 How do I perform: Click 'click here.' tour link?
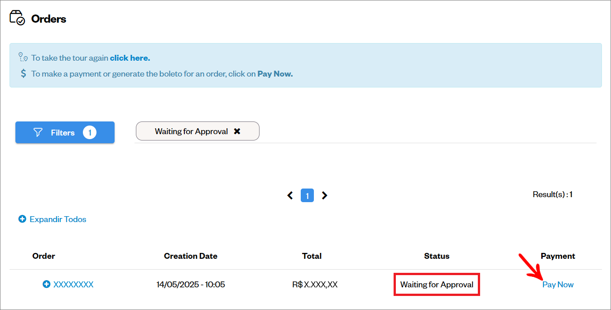click(130, 58)
